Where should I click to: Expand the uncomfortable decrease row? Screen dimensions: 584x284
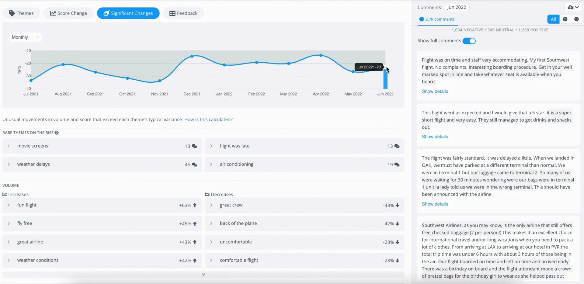coord(304,242)
